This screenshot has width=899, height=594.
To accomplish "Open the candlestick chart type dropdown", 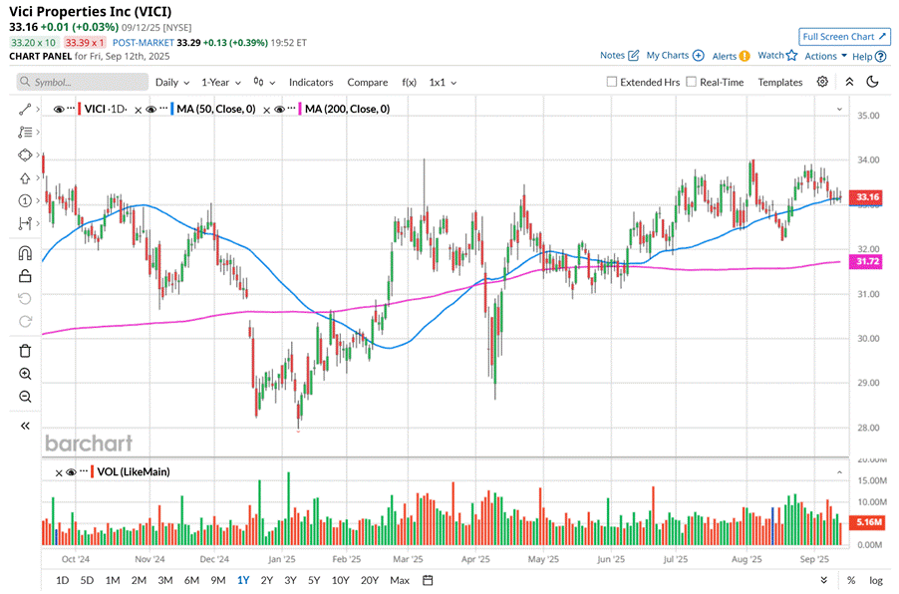I will point(264,82).
